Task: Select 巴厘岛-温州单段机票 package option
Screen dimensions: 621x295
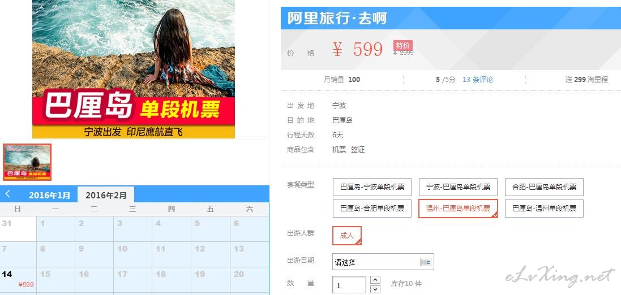Action: click(544, 209)
